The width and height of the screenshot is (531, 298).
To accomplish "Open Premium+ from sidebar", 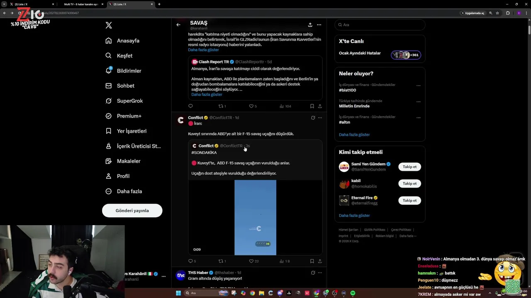I will pyautogui.click(x=123, y=116).
